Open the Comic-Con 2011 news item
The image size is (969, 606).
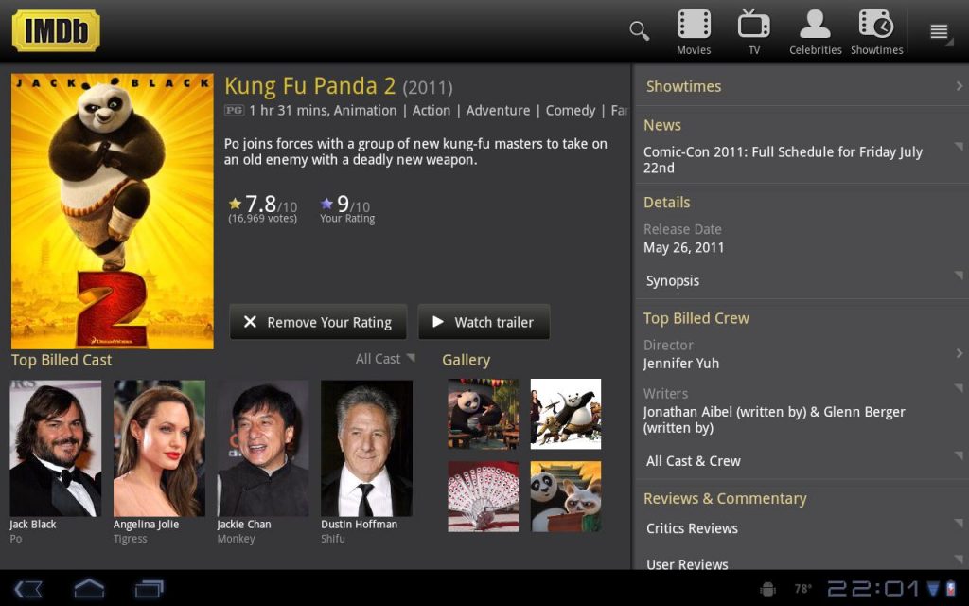click(x=802, y=159)
